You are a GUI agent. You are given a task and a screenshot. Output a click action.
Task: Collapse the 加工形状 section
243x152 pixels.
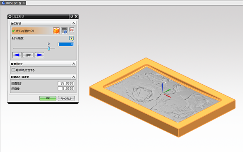coord(74,23)
